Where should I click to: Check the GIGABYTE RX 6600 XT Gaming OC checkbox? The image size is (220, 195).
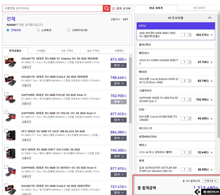[6, 58]
